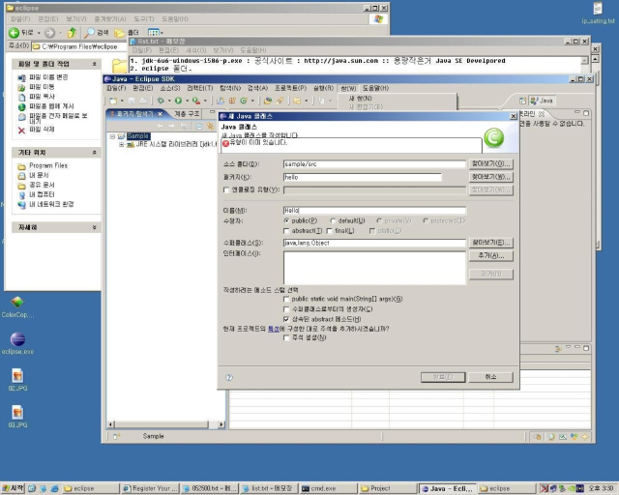Click the Start button on taskbar

coord(13,488)
